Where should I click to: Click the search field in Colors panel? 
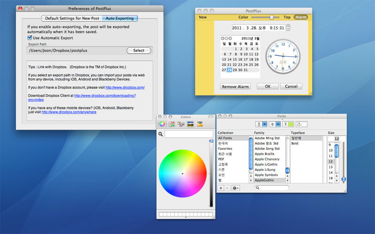coord(189,134)
